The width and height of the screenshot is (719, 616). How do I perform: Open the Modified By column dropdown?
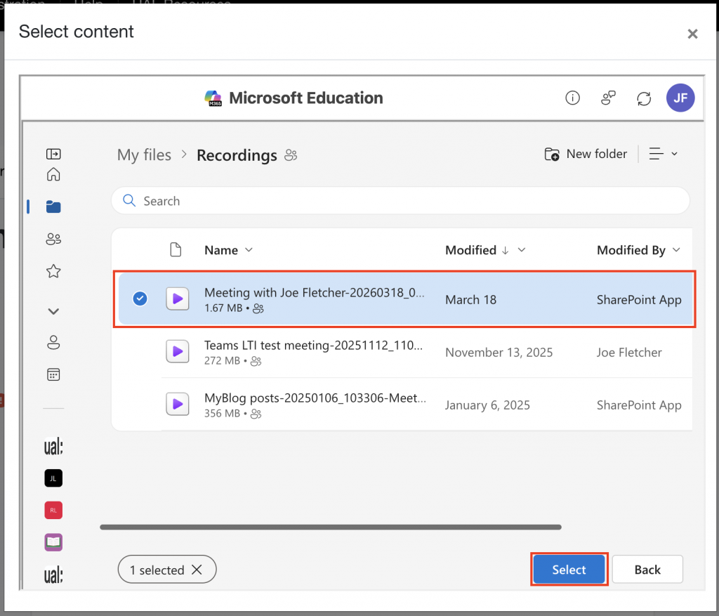[676, 251]
